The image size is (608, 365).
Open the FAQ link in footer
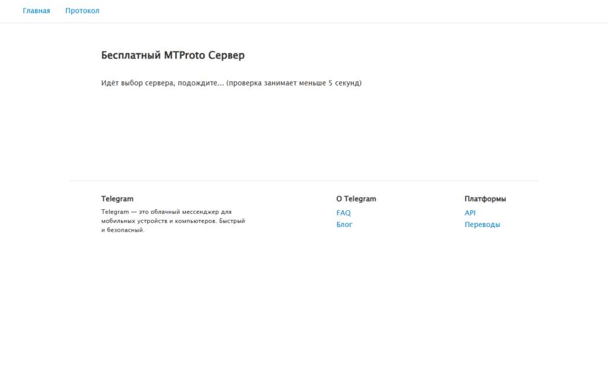click(343, 213)
